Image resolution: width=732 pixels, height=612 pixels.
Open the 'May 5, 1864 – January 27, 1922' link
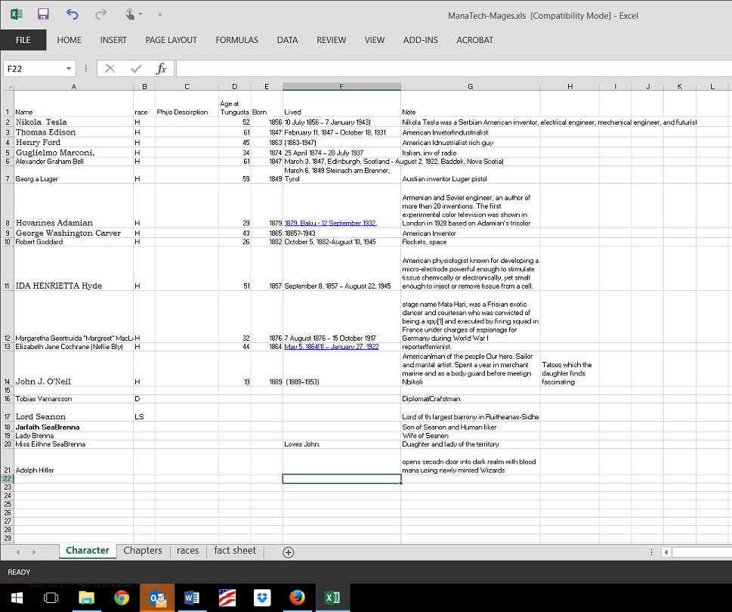[332, 347]
